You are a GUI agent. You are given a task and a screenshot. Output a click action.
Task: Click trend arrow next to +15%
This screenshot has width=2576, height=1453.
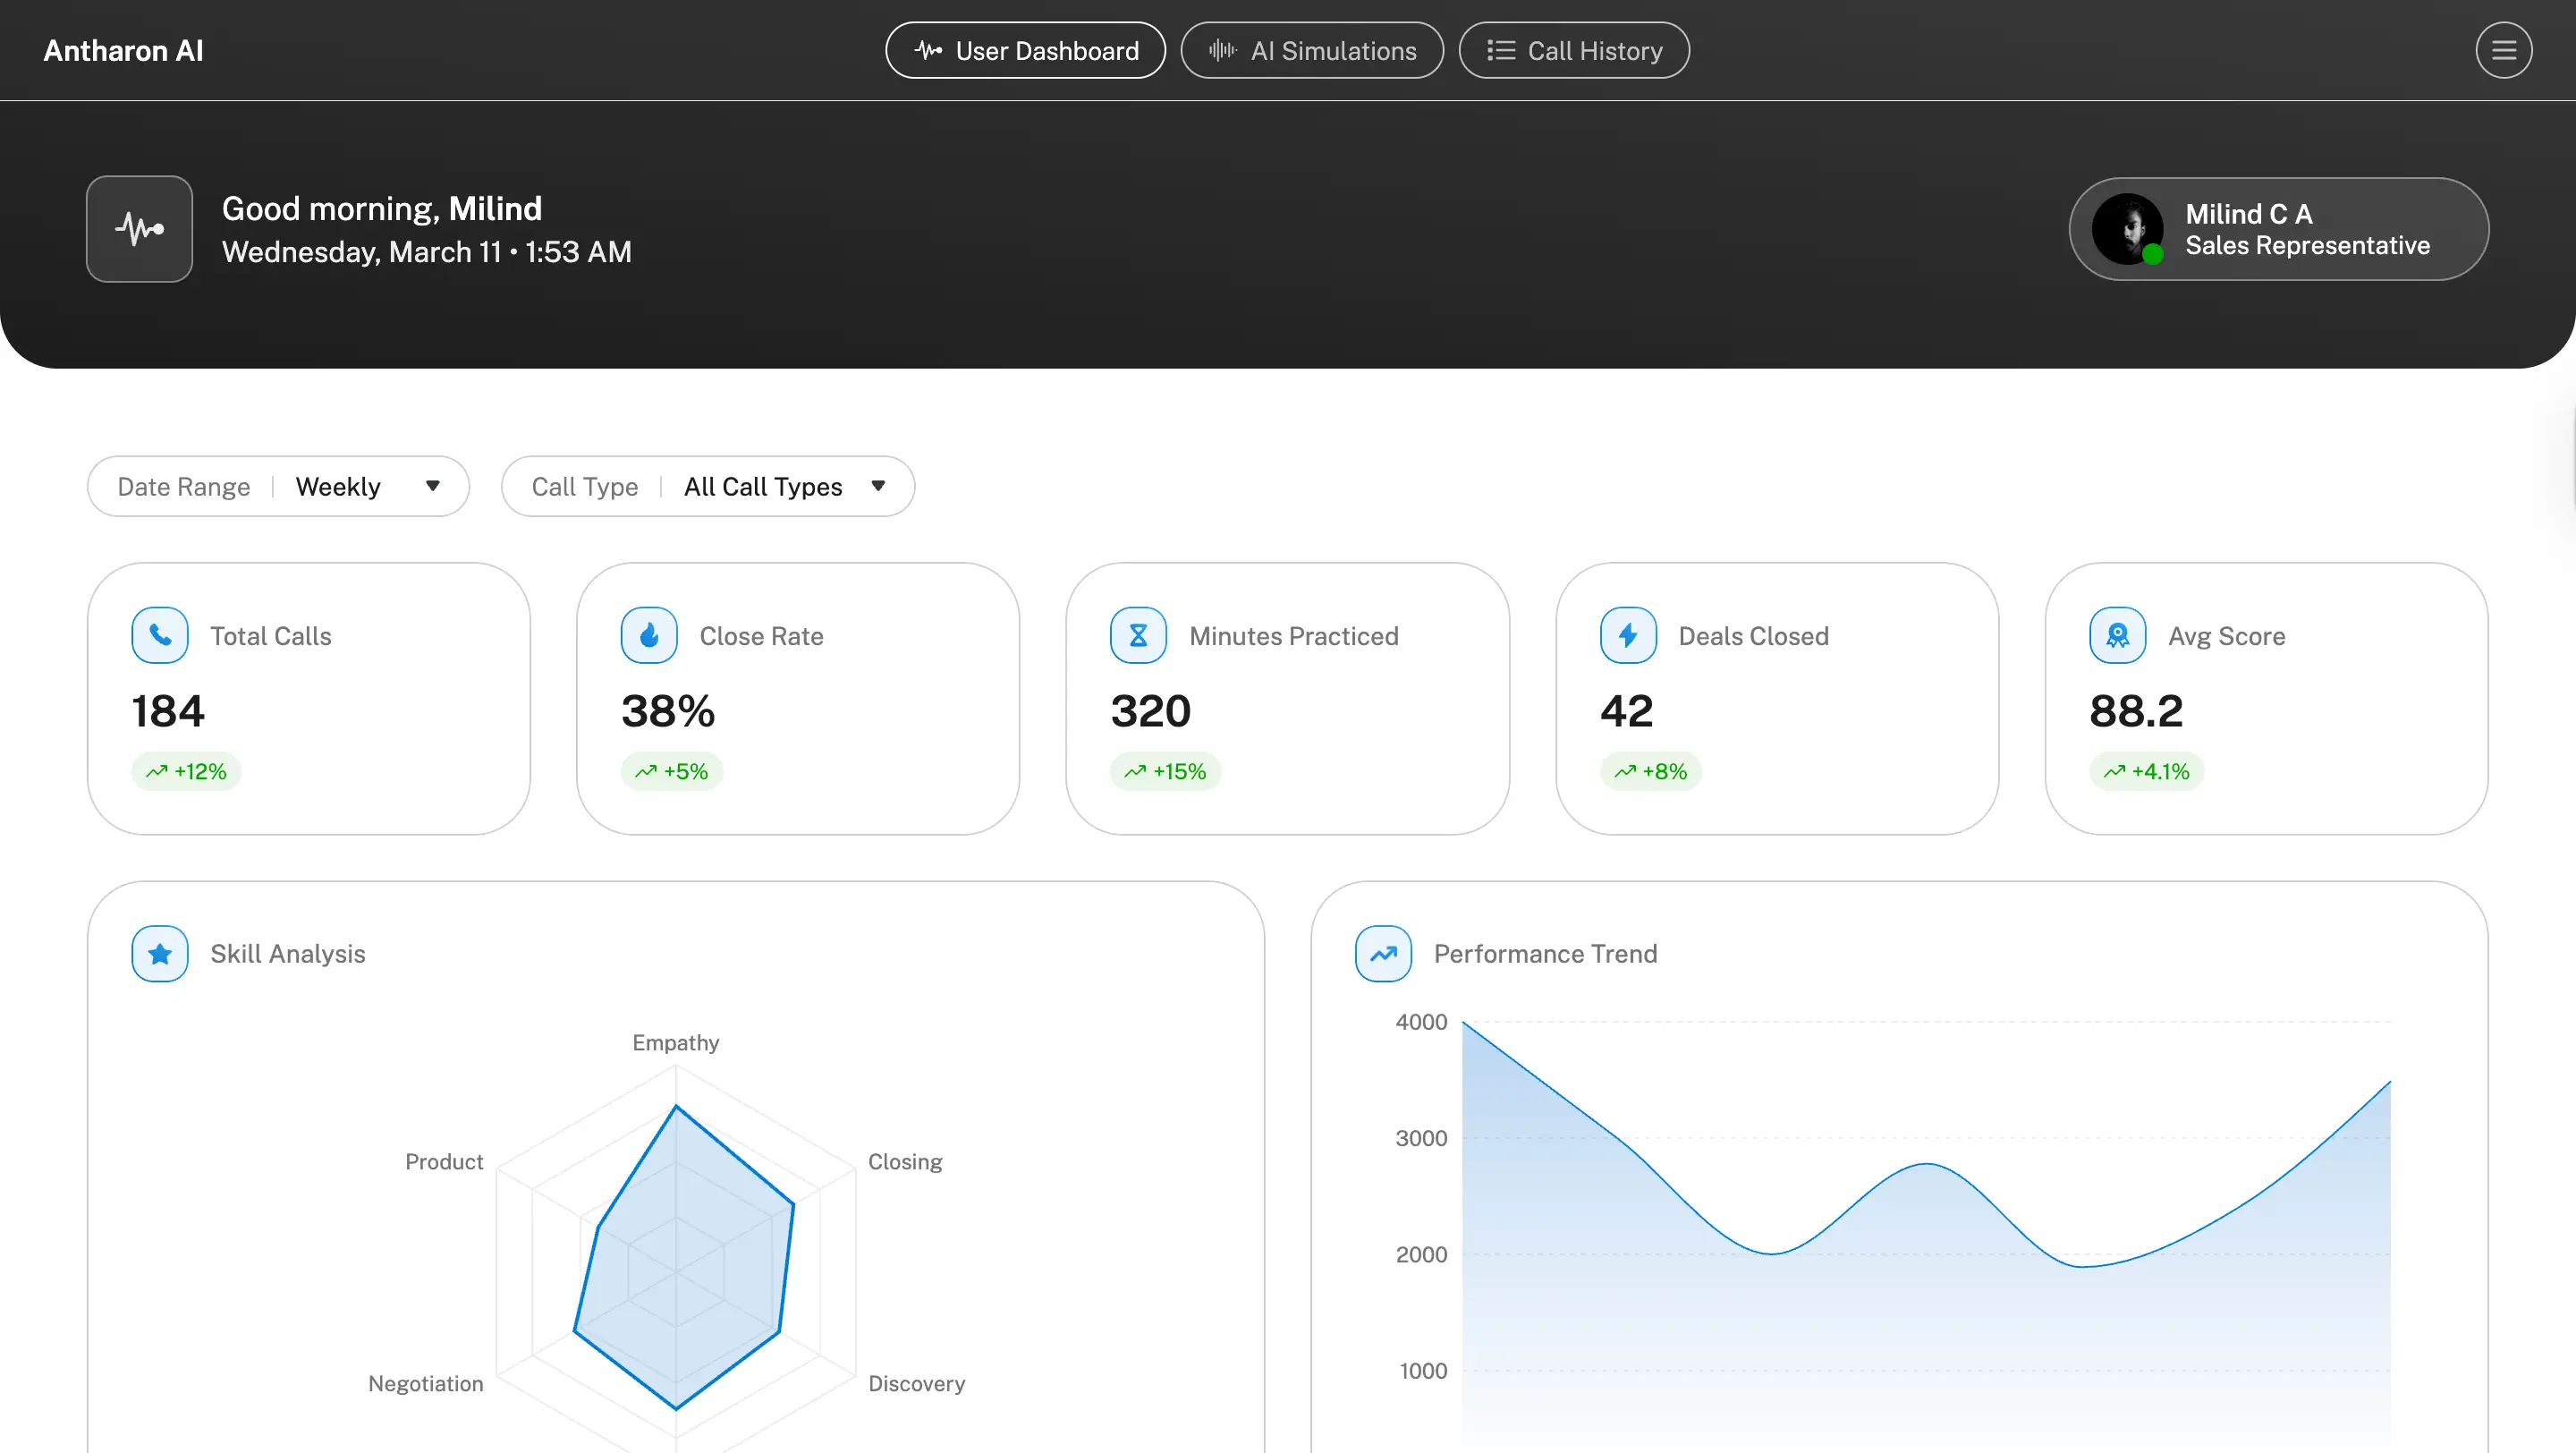[x=1134, y=771]
